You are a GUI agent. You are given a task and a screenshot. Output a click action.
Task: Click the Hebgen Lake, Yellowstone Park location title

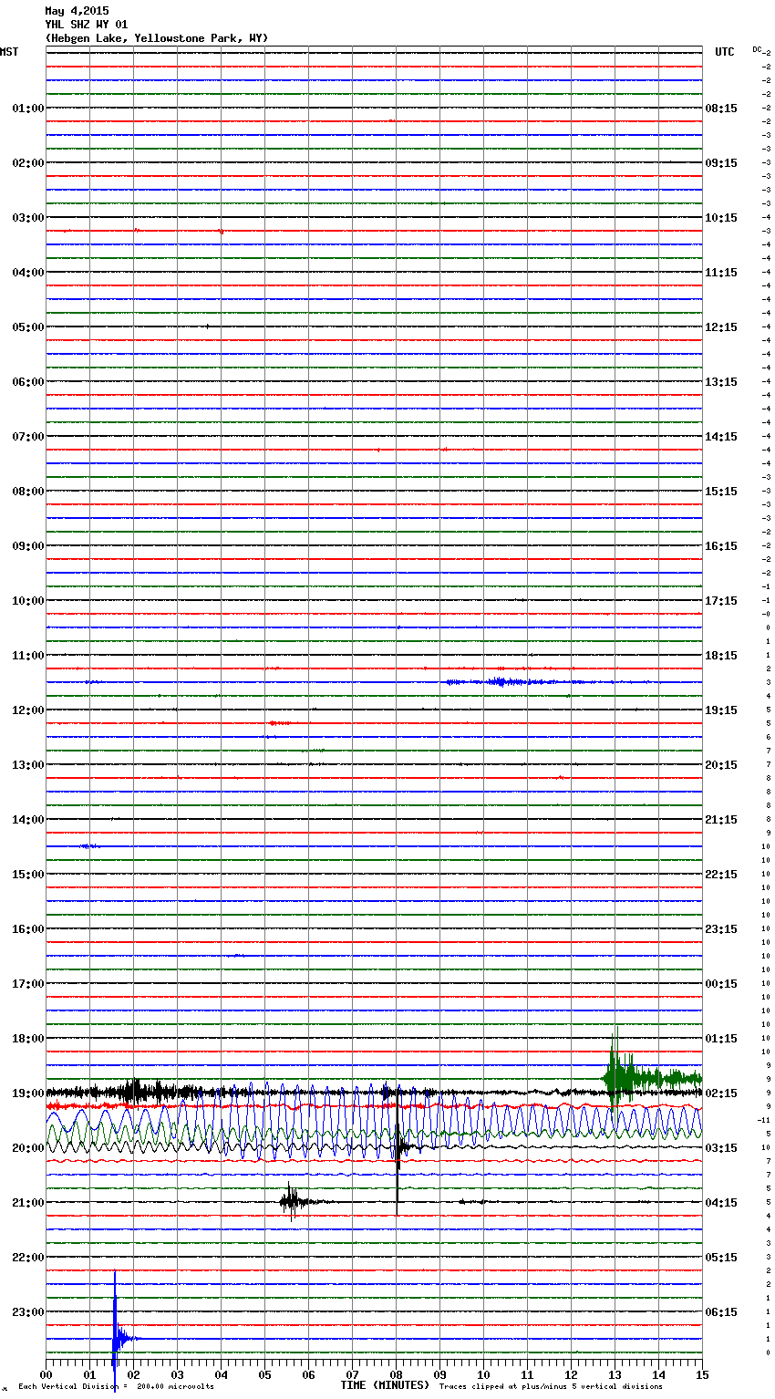[x=157, y=38]
